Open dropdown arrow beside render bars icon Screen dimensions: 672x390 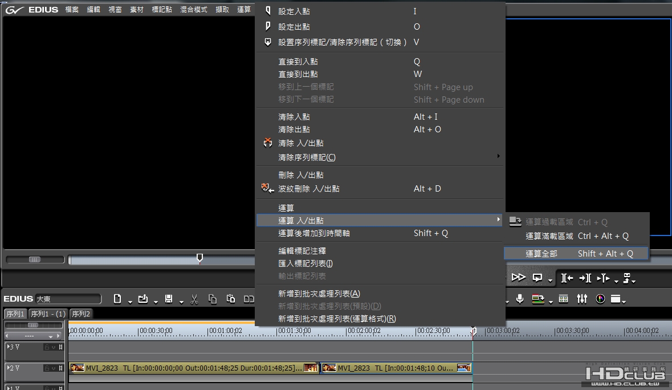551,302
